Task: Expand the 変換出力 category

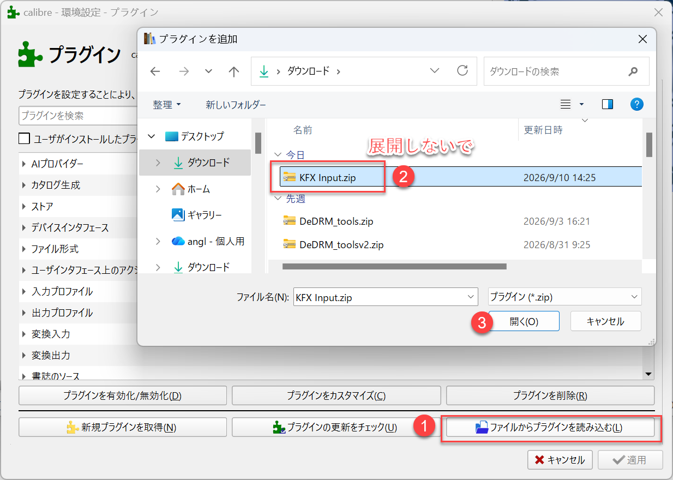Action: (25, 356)
